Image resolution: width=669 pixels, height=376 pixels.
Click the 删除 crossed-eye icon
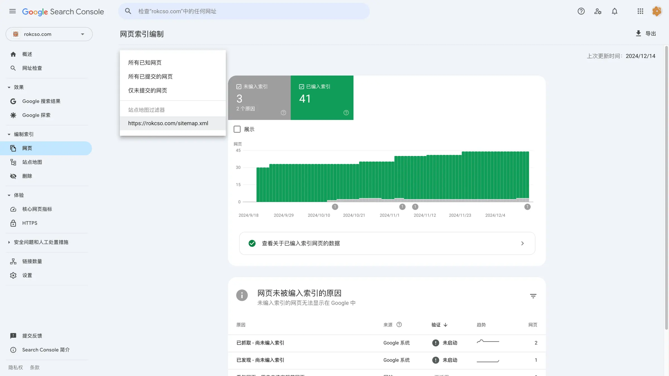13,176
